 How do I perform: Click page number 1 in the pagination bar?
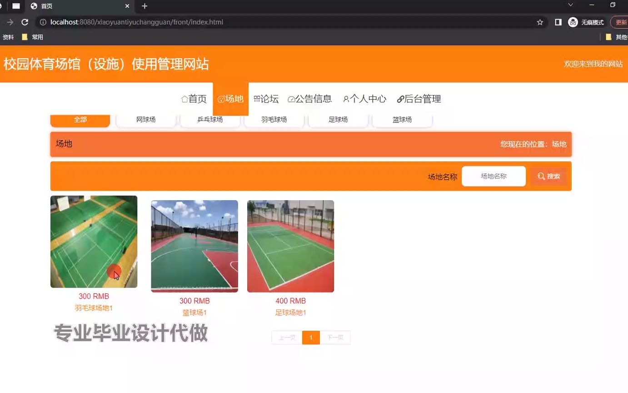point(311,338)
